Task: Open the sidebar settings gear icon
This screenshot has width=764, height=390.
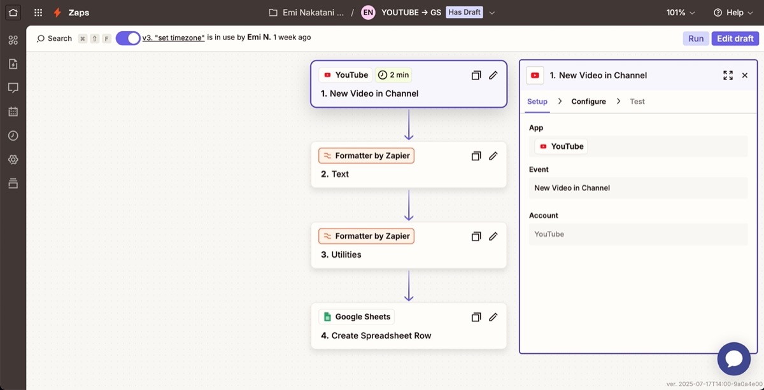Action: [x=13, y=160]
